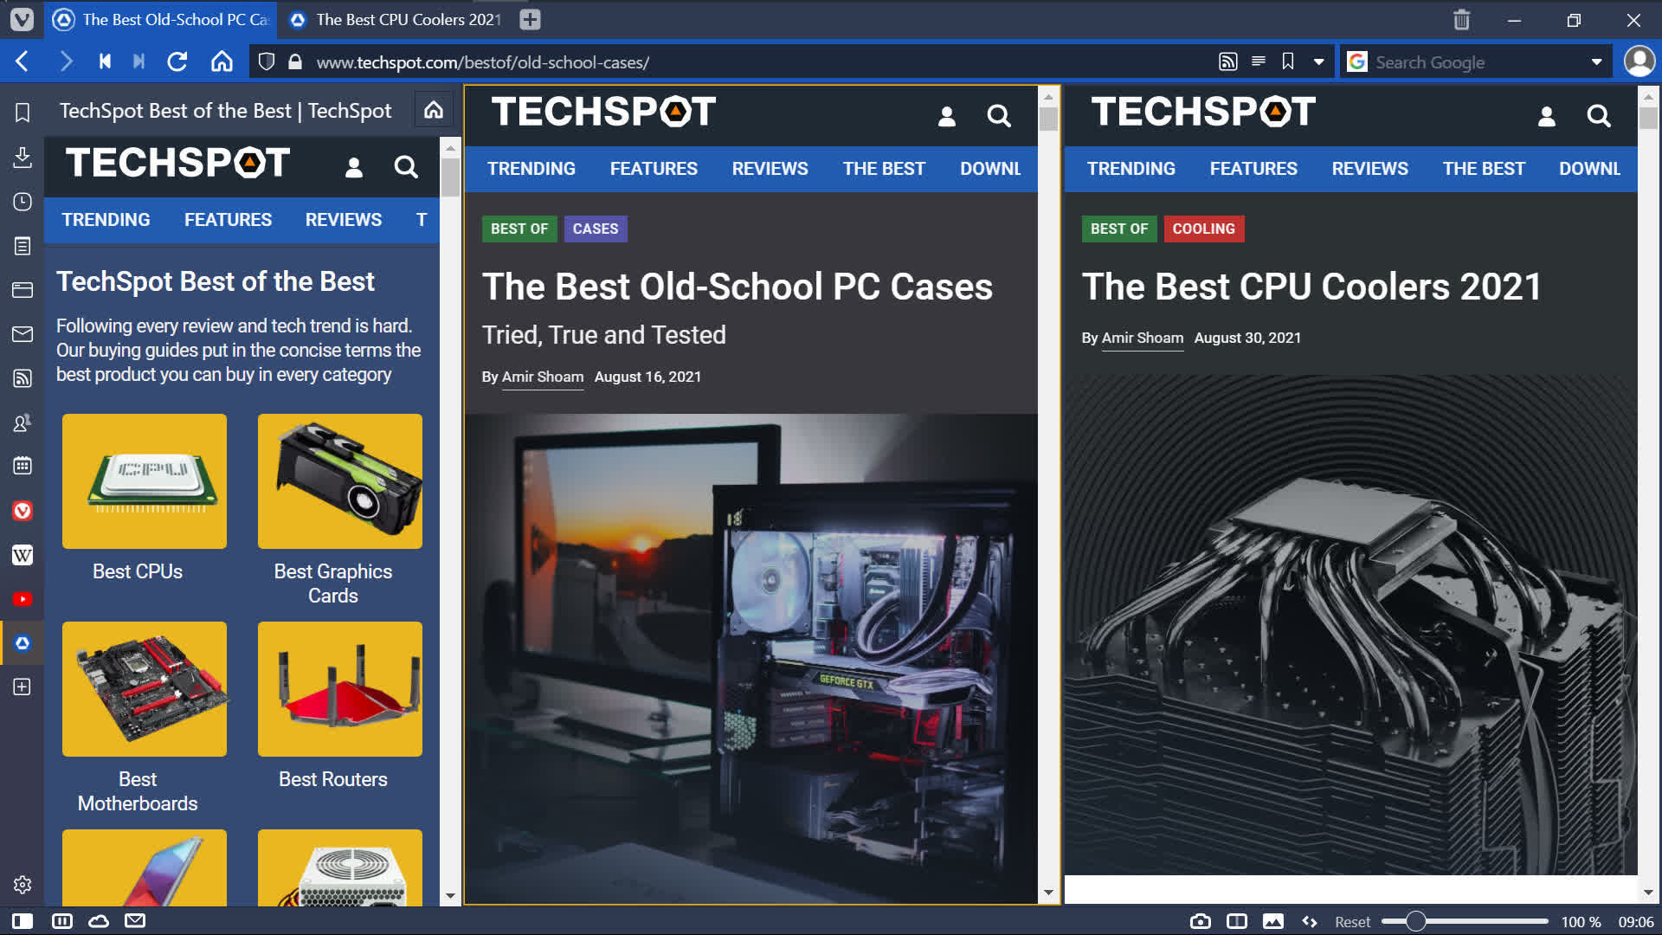Viewport: 1662px width, 935px height.
Task: Click the Best Graphics Cards thumbnail
Action: pos(339,480)
